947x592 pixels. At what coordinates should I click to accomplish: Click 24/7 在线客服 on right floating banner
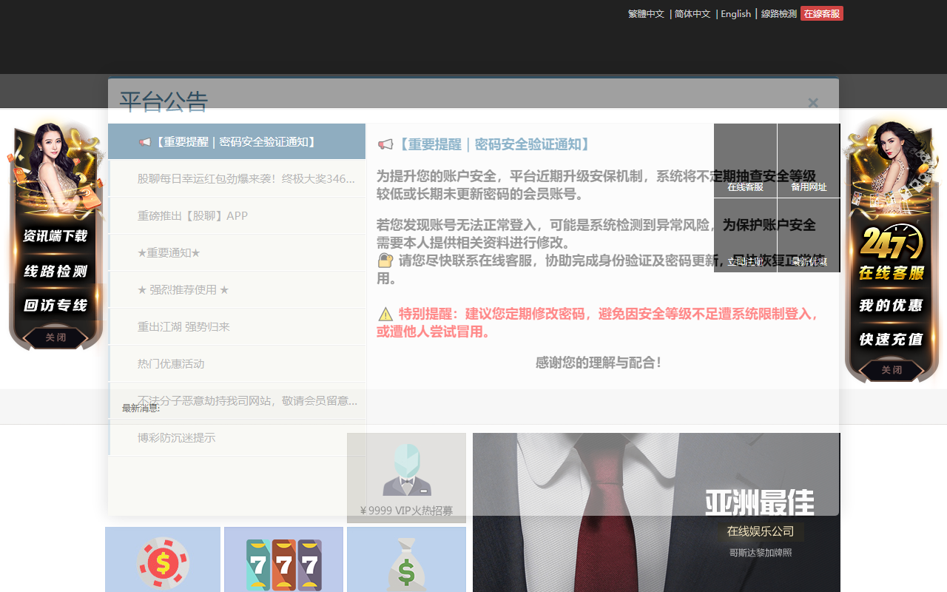pyautogui.click(x=892, y=254)
